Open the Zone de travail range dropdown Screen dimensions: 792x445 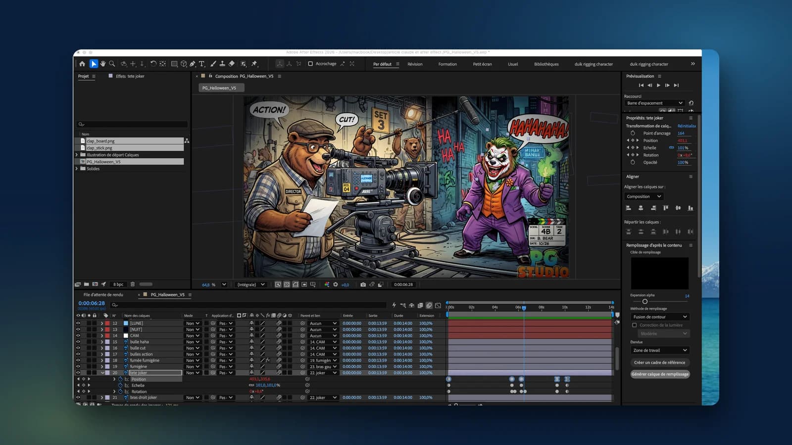[660, 351]
